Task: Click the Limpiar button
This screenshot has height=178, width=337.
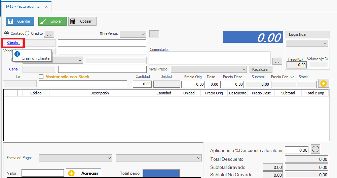Action: (52, 21)
